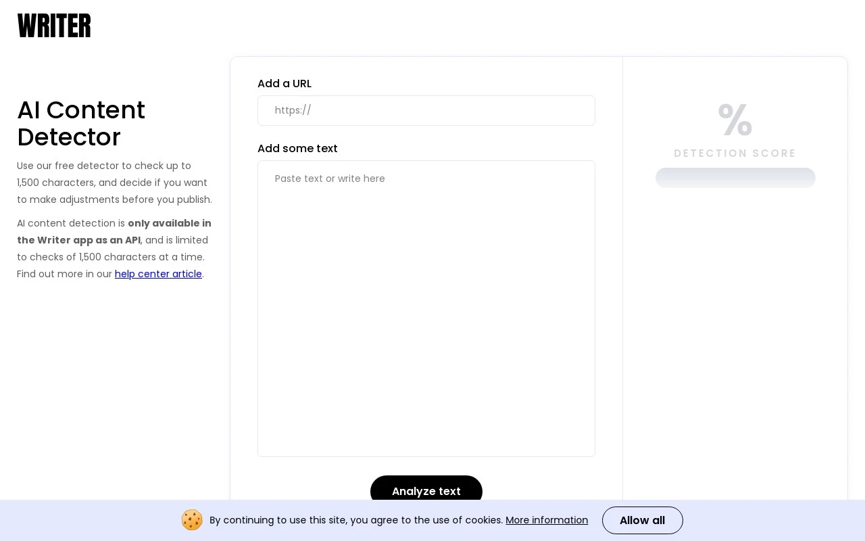The width and height of the screenshot is (865, 541).
Task: Open More information about cookies
Action: click(x=547, y=520)
